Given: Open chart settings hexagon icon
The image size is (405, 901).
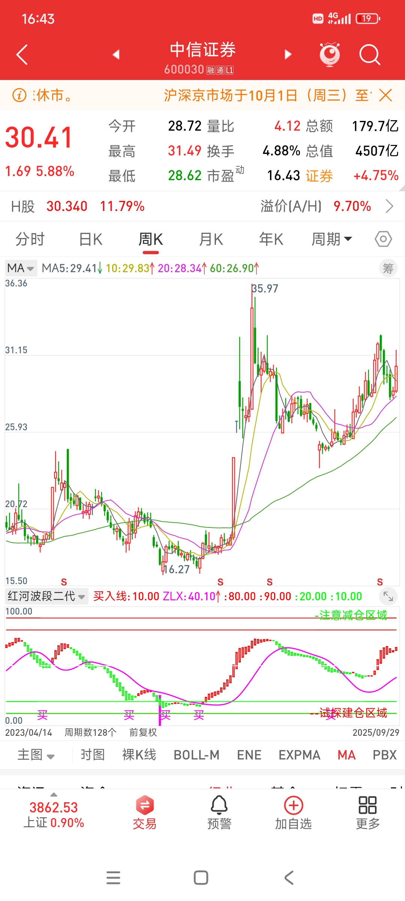Looking at the screenshot, I should click(x=383, y=239).
